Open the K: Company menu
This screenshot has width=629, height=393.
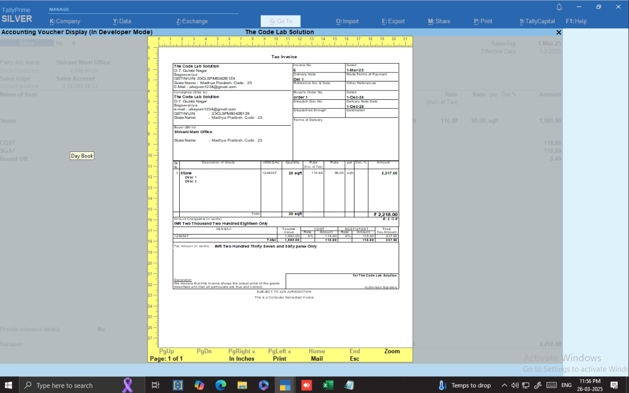[65, 21]
